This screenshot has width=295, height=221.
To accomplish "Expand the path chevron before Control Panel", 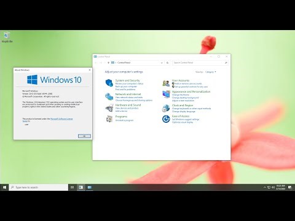I will (116, 63).
